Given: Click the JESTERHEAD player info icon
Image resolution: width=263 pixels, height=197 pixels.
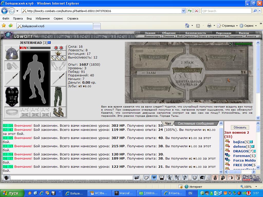Looking at the screenshot, I should [x=49, y=43].
